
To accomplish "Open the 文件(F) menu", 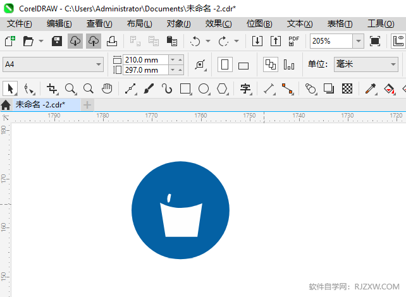I will pos(20,24).
